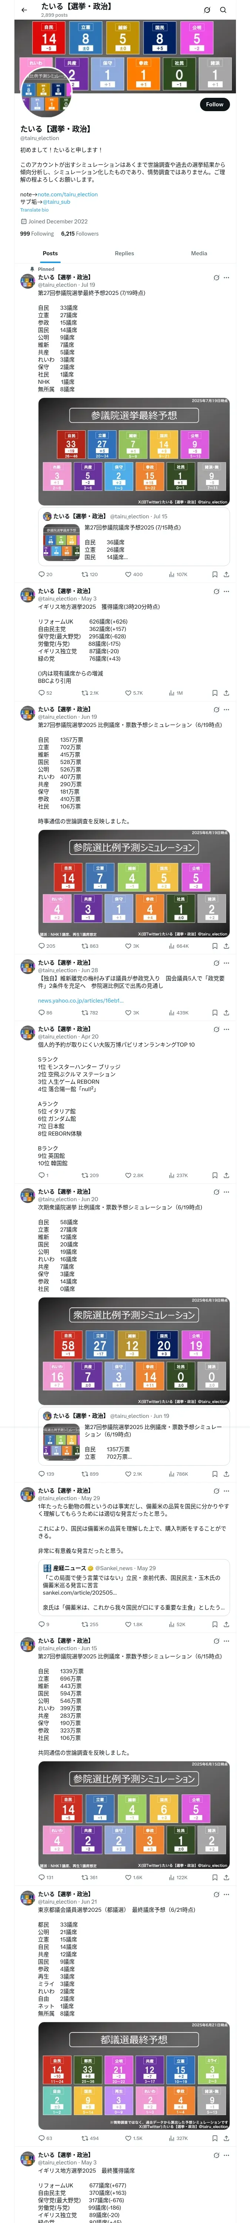The height and width of the screenshot is (2223, 250).
Task: Switch to the Replies tab
Action: (124, 254)
